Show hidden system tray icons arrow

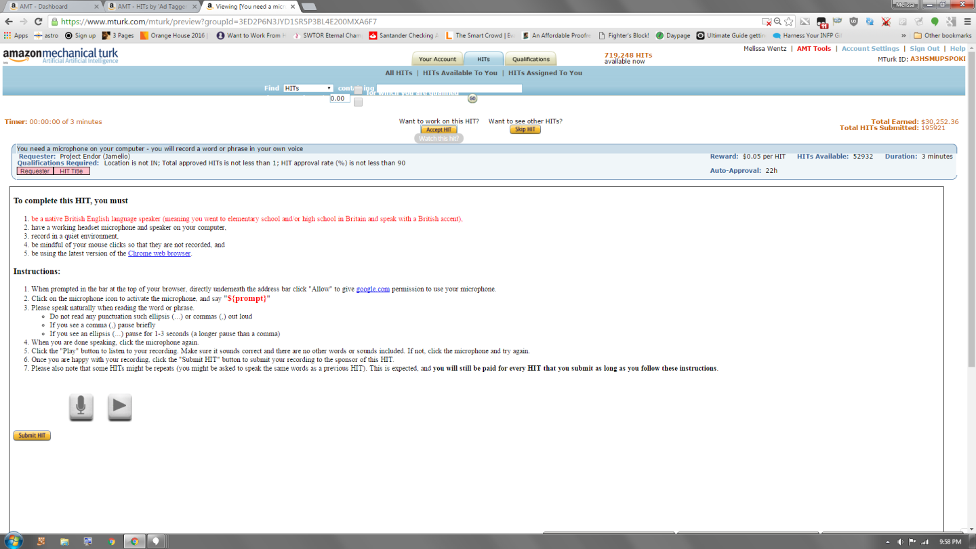click(889, 542)
